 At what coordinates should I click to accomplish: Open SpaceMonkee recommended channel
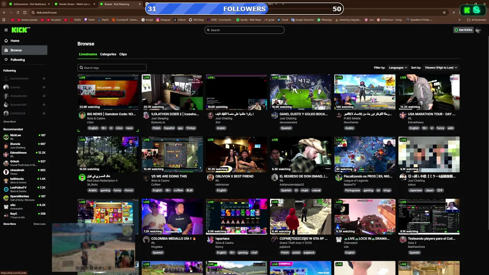[24, 198]
